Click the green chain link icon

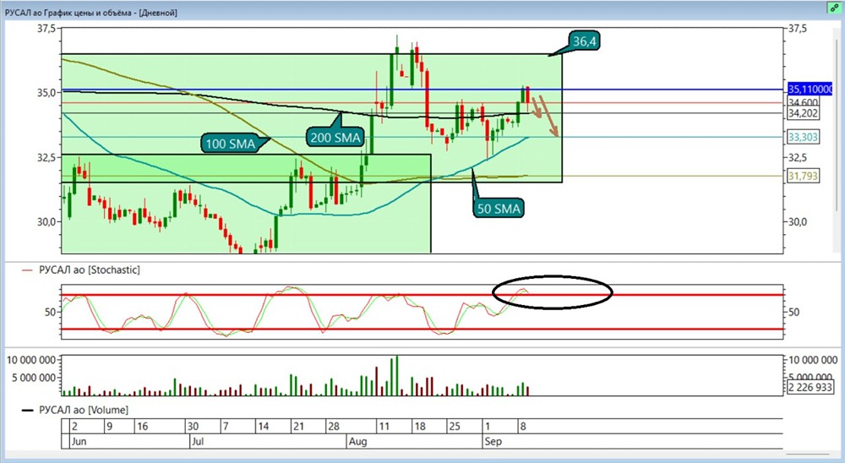tap(834, 8)
